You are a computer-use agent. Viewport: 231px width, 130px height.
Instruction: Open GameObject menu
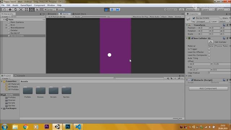pos(26,5)
